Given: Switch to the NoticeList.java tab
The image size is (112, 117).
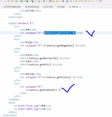Looking at the screenshot, I should (x=32, y=7).
